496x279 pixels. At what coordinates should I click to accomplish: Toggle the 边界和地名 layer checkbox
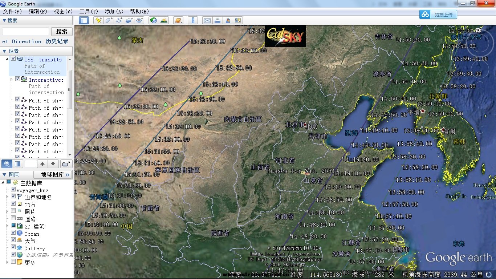[x=13, y=197]
